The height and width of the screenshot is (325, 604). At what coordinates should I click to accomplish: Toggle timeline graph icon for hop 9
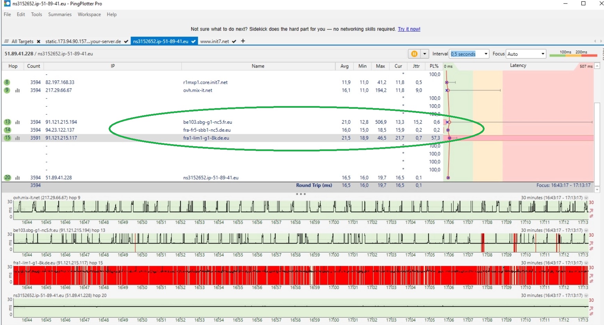point(17,90)
